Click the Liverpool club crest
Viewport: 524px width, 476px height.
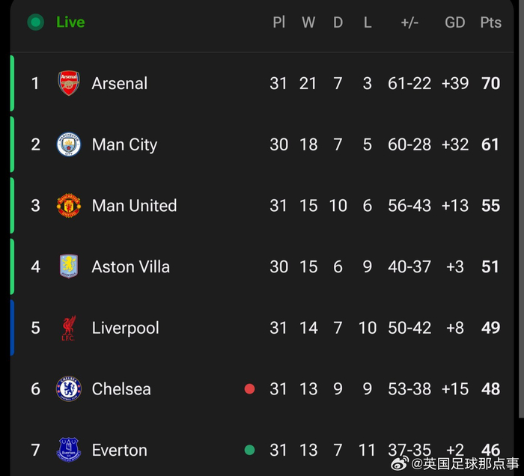click(x=69, y=328)
